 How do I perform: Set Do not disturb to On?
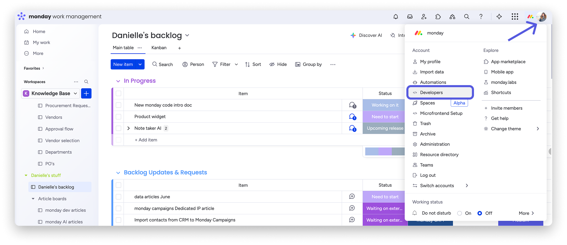(460, 213)
